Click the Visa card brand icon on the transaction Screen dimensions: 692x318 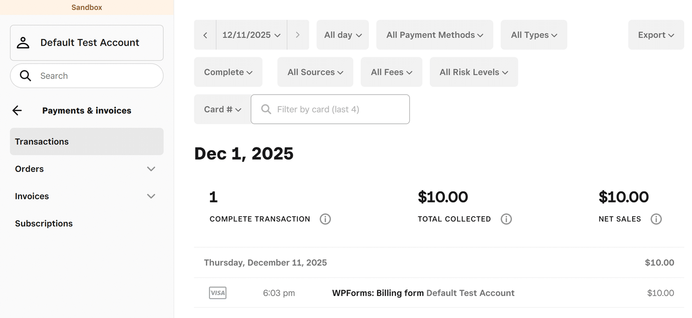pos(218,293)
